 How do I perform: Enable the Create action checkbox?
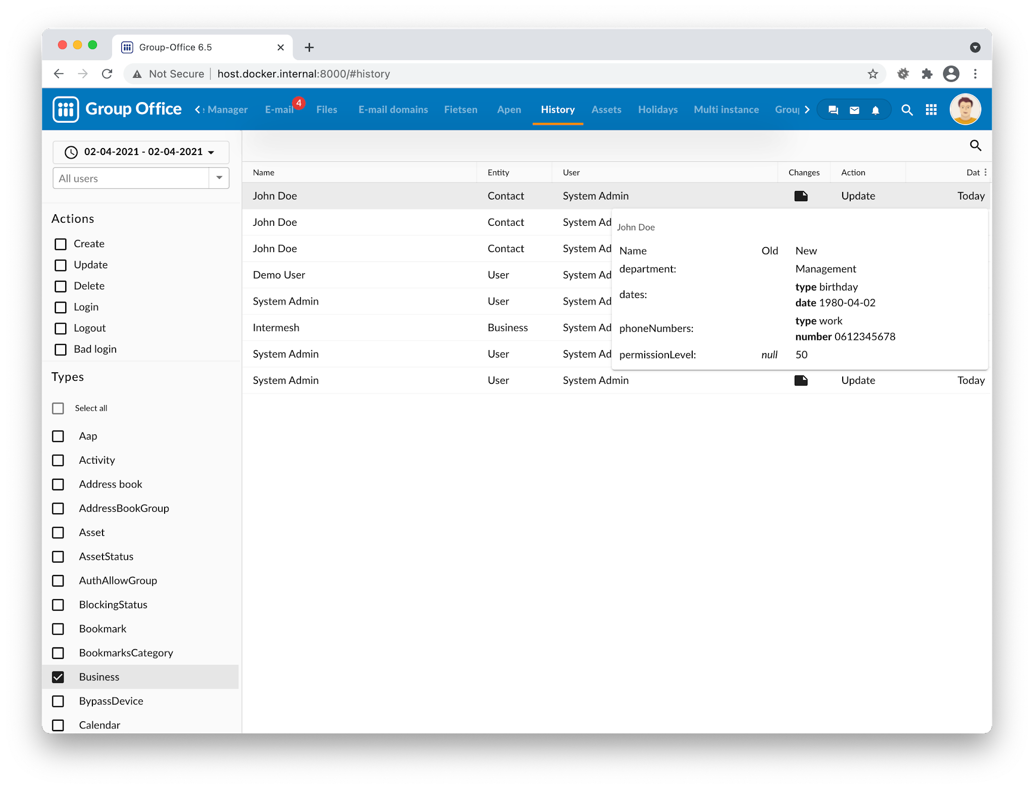click(x=61, y=244)
